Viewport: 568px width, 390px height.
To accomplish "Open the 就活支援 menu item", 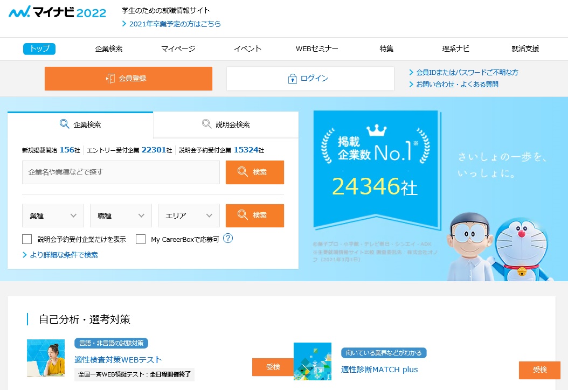I will click(x=525, y=48).
